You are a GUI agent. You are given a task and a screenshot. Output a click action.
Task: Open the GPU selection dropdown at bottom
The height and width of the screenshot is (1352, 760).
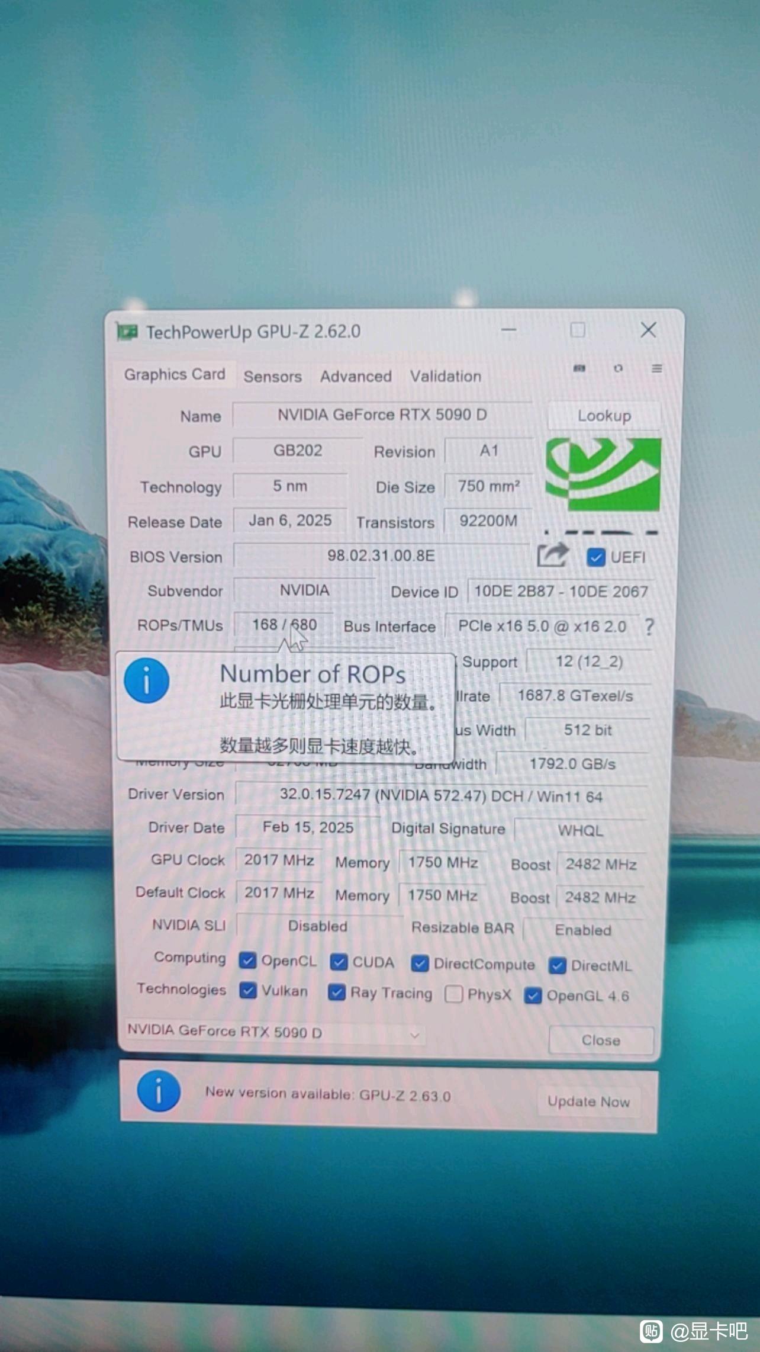tap(274, 1032)
